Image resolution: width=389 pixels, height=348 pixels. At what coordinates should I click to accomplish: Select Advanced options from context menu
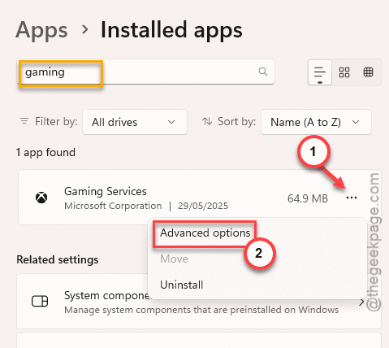(205, 233)
